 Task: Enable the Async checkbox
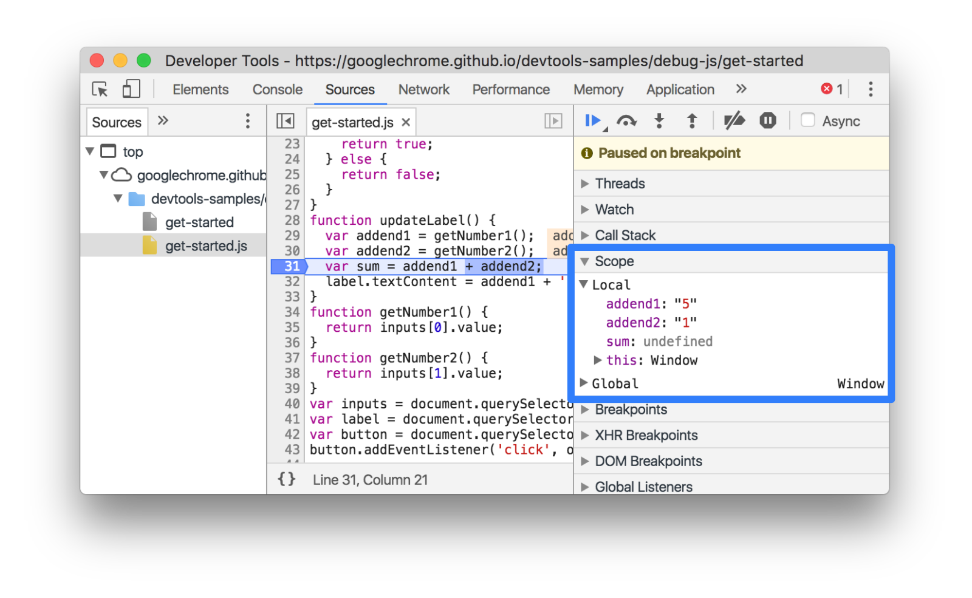[807, 120]
